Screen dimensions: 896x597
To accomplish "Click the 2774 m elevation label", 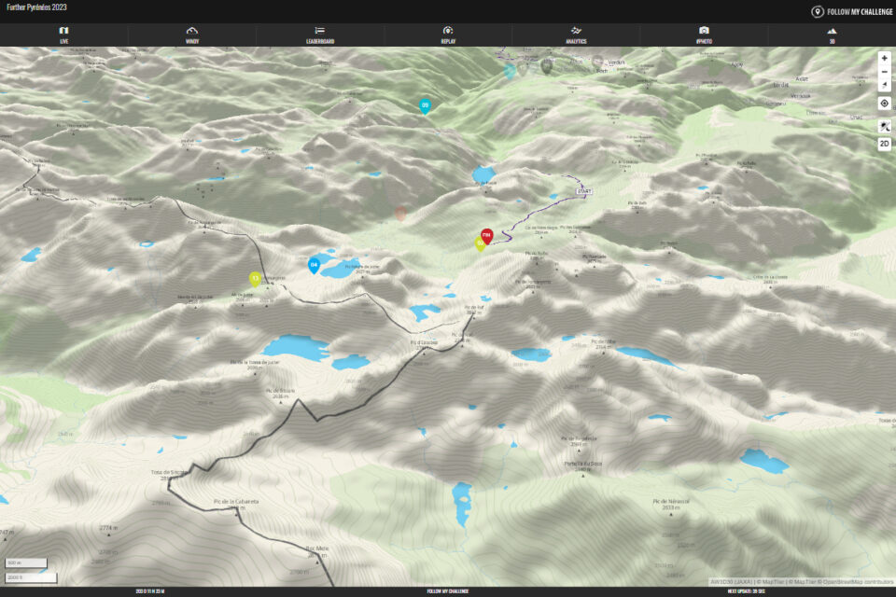I will pyautogui.click(x=108, y=528).
